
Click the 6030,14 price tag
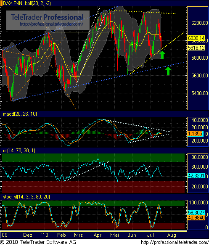click(x=196, y=38)
